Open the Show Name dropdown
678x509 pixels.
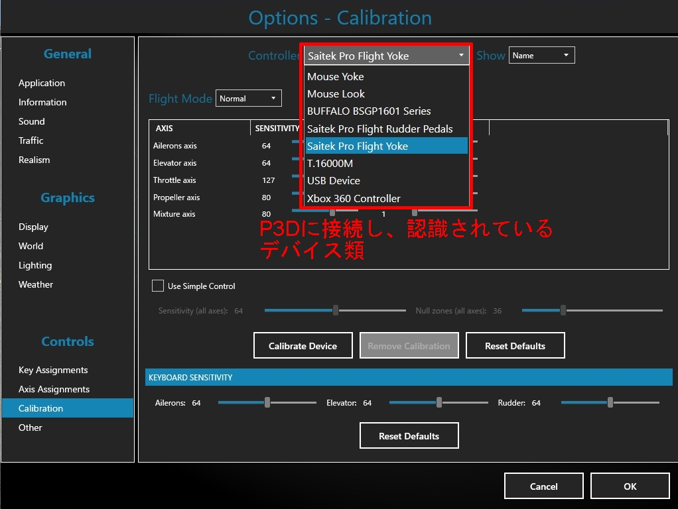point(541,55)
